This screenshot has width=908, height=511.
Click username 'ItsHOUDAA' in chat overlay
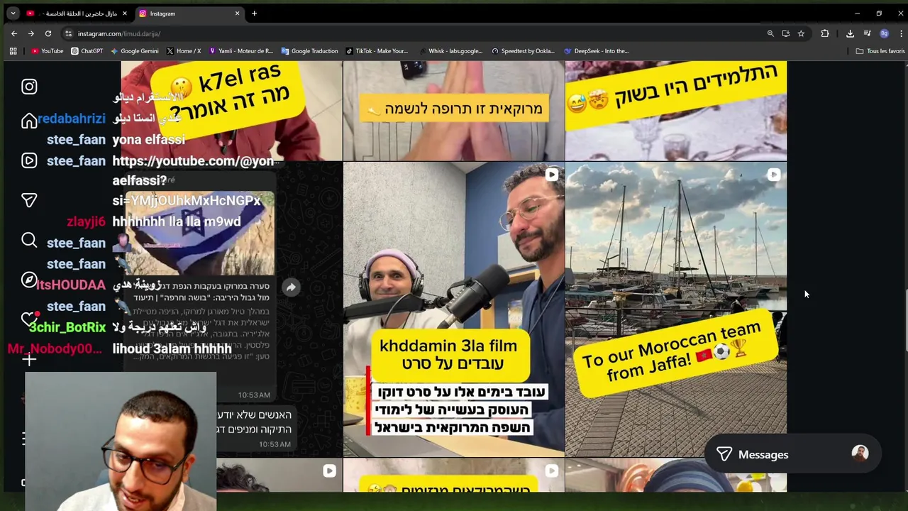[x=70, y=285]
